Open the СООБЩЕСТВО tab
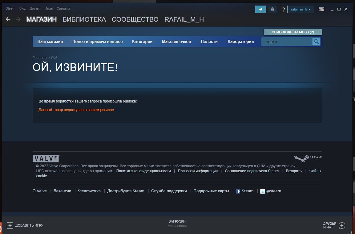The height and width of the screenshot is (234, 355). click(x=135, y=19)
